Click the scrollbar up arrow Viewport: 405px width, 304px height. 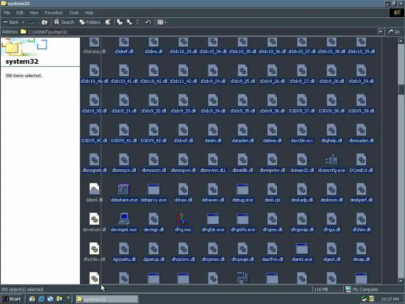[401, 41]
